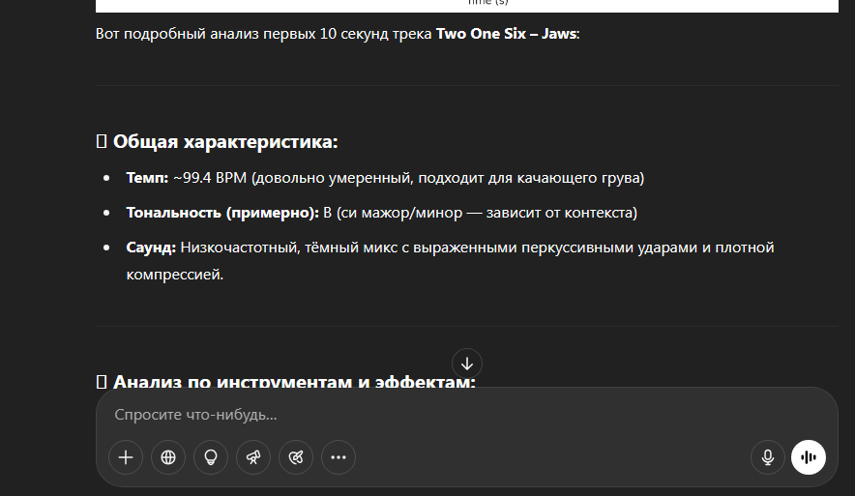Click the bold label 'Тональность (примерно):'
This screenshot has height=496, width=855.
tap(222, 213)
